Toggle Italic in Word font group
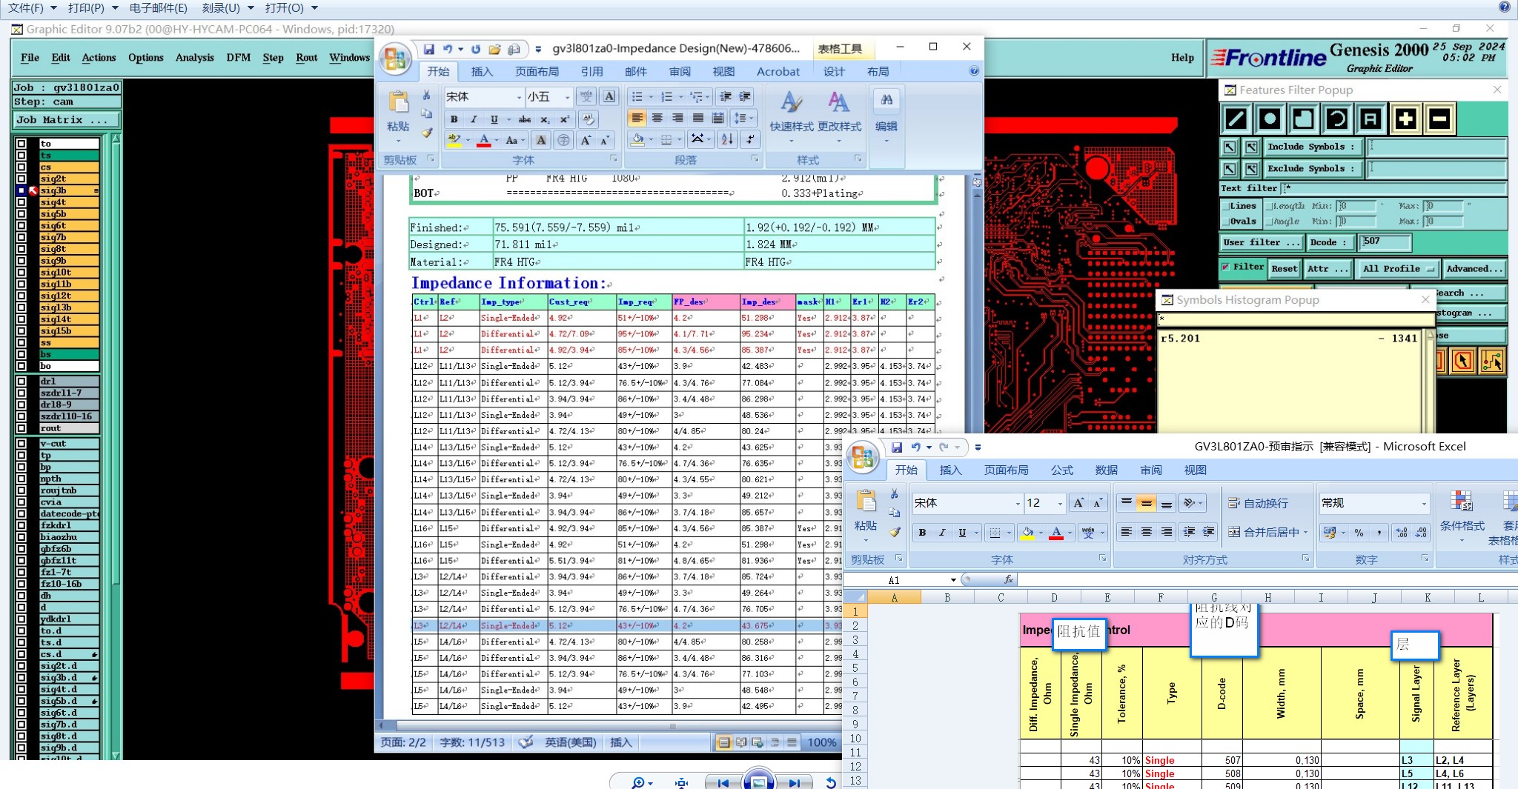1518x789 pixels. [x=474, y=119]
